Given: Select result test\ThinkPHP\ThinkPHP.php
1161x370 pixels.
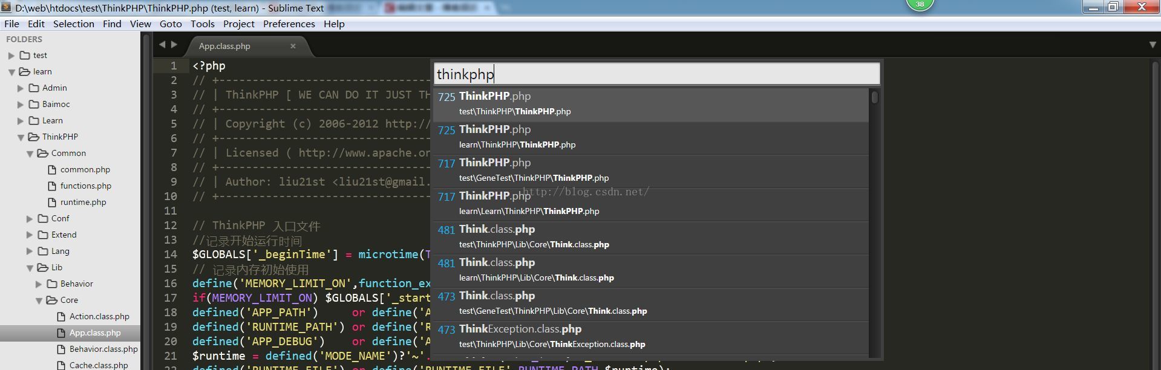Looking at the screenshot, I should point(650,105).
